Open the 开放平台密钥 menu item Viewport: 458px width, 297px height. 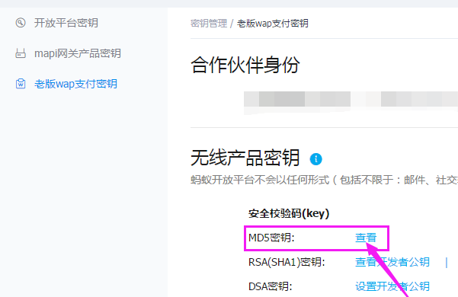pos(66,23)
